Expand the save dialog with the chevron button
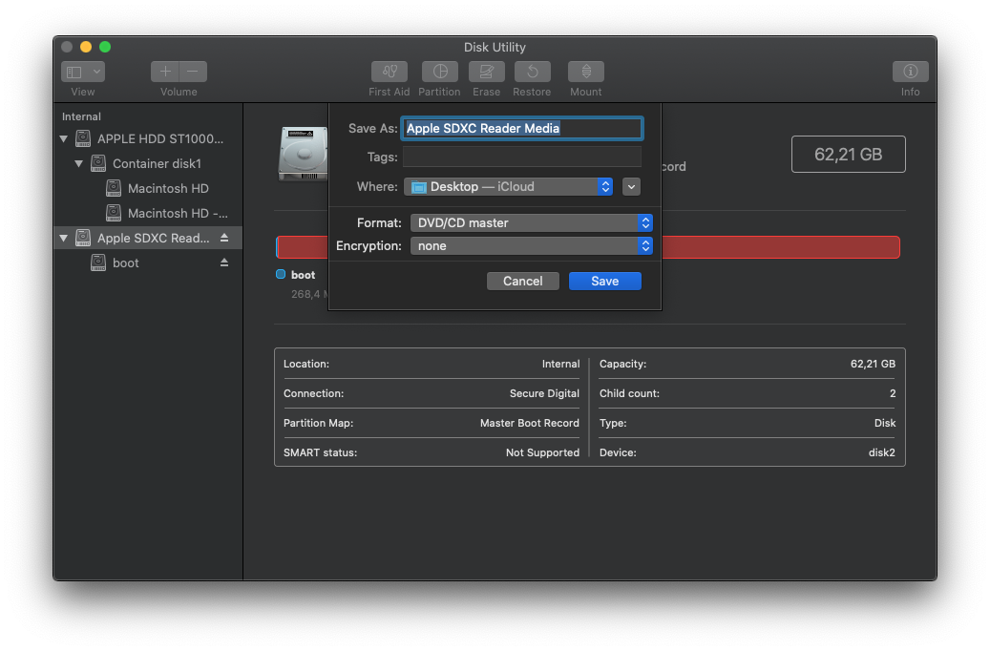Viewport: 990px width, 651px height. click(631, 187)
